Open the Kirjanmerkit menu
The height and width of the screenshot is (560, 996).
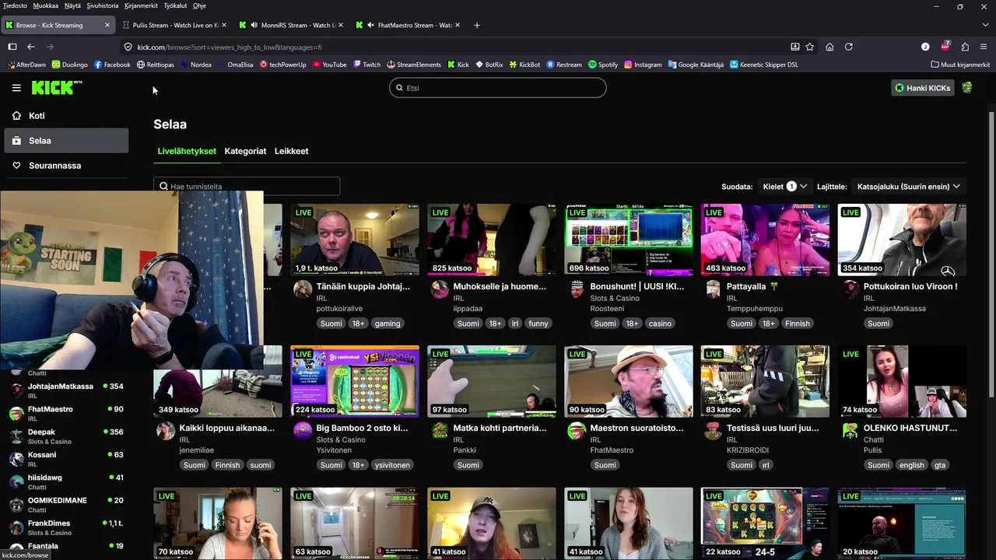(141, 5)
